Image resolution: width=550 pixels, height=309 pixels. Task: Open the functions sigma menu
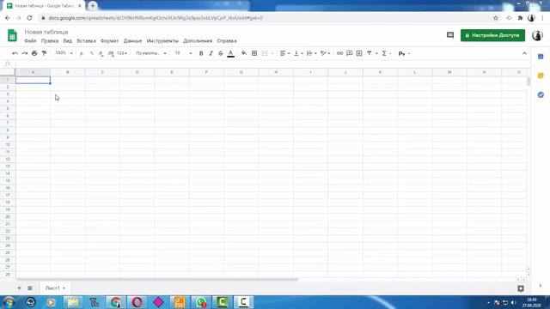[384, 53]
